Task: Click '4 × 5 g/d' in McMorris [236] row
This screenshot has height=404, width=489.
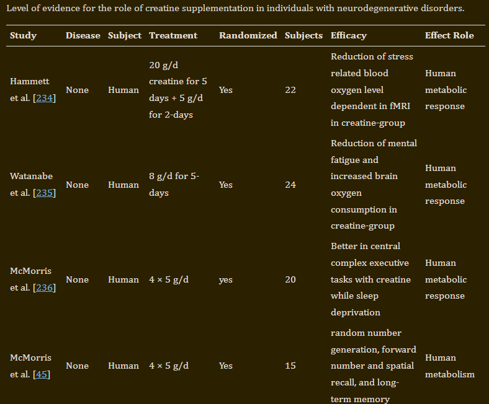Action: (x=169, y=279)
